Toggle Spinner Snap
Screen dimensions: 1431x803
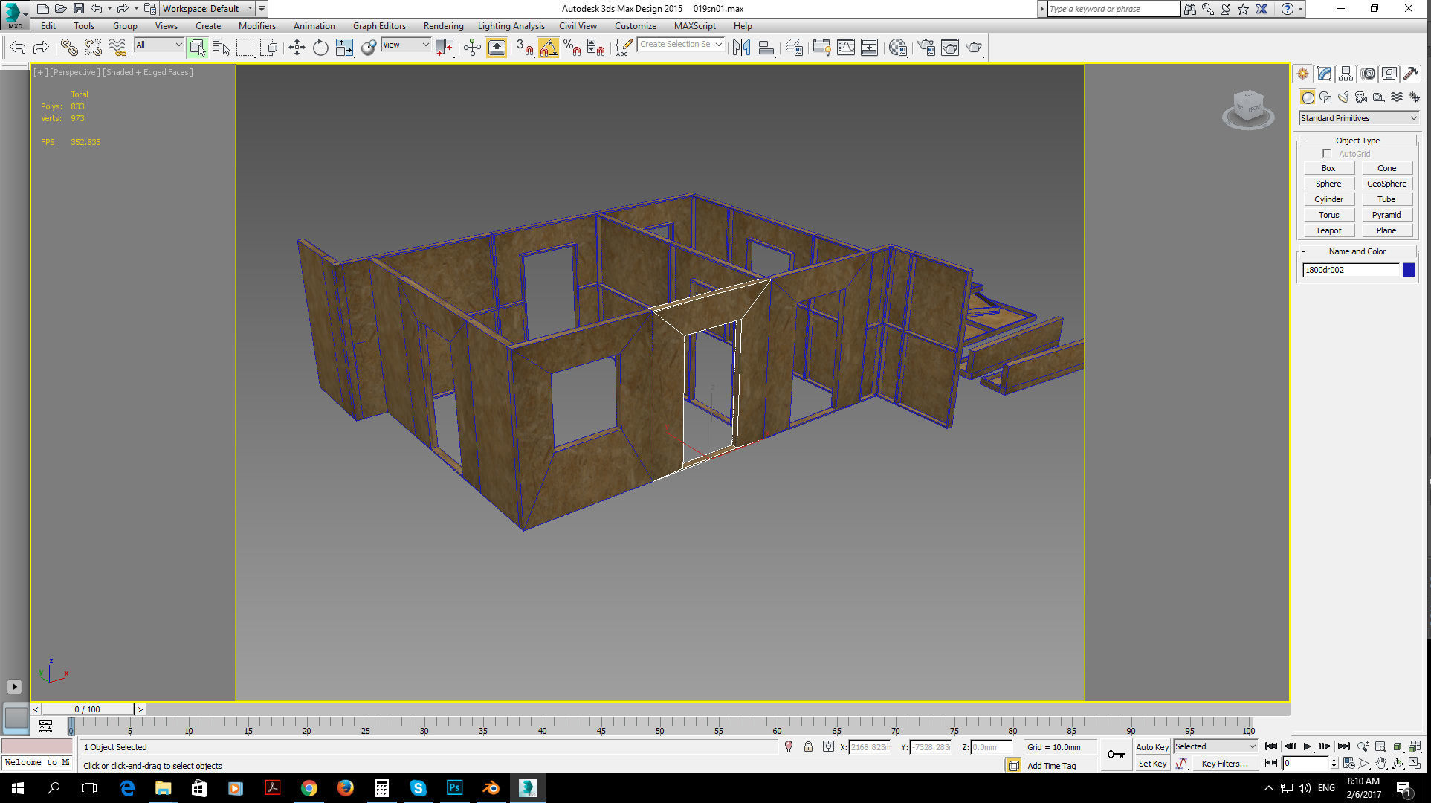[595, 48]
